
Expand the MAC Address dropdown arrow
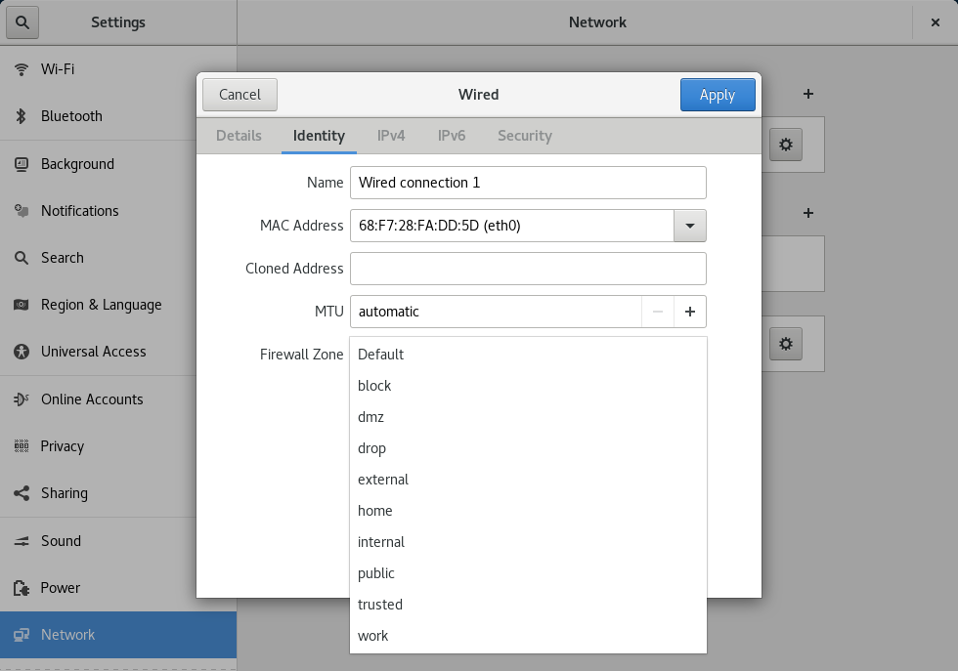[x=689, y=226]
